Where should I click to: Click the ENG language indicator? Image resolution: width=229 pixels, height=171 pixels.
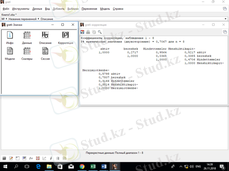pos(198,166)
